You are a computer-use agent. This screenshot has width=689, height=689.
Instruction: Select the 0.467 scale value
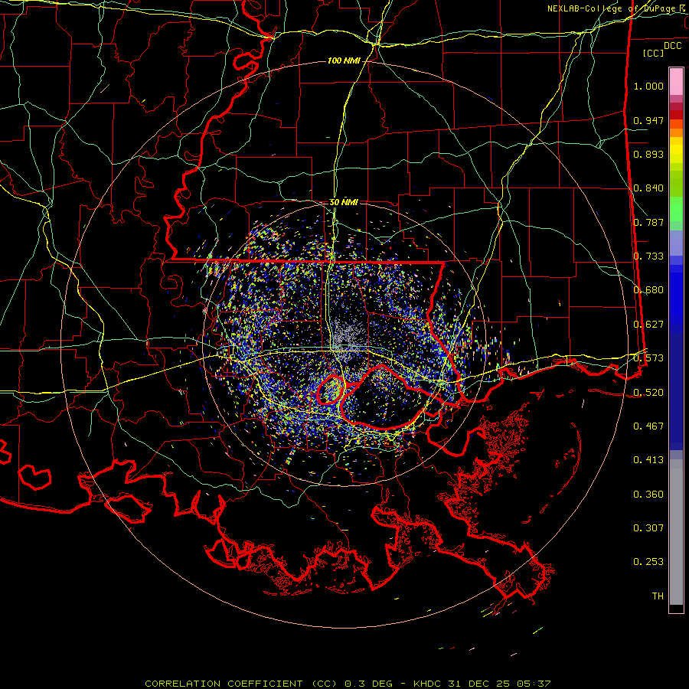tap(648, 426)
